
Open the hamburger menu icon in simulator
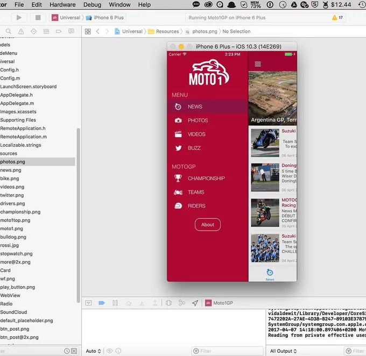click(258, 64)
